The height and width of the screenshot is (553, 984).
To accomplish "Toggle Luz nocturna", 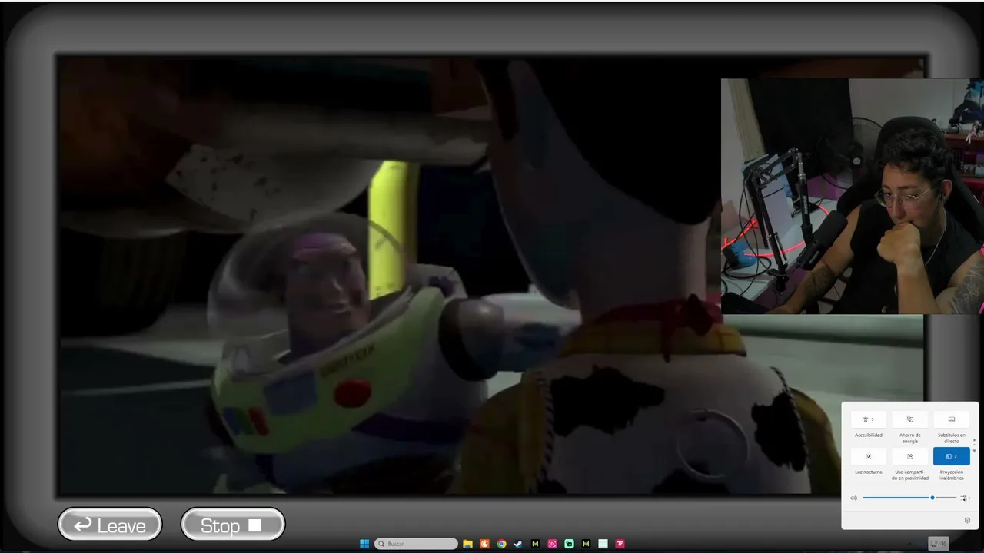I will click(869, 456).
